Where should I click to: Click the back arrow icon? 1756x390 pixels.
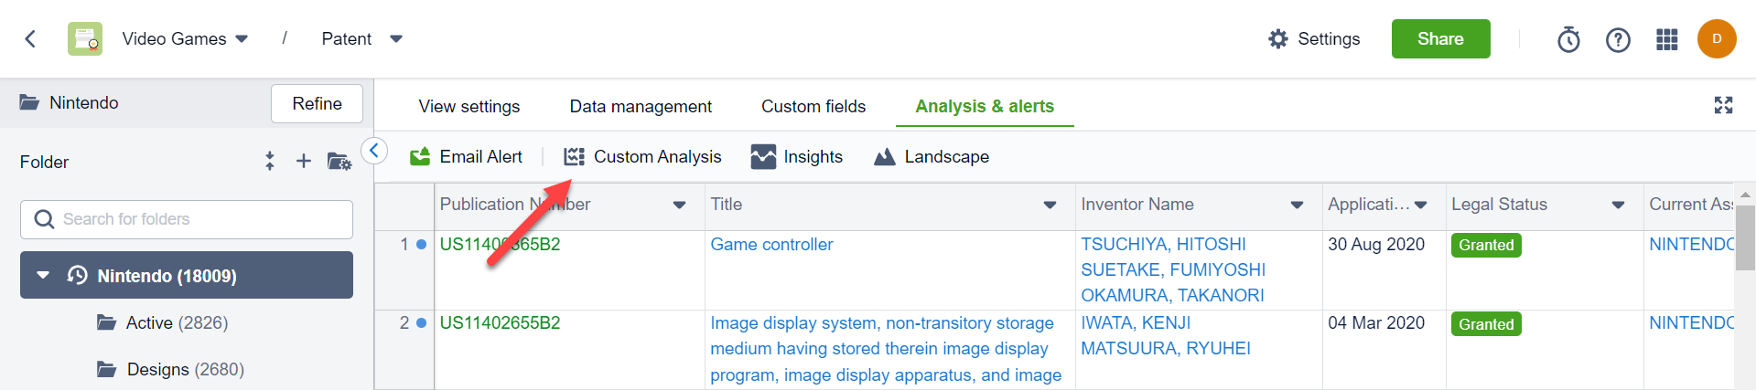click(x=30, y=38)
